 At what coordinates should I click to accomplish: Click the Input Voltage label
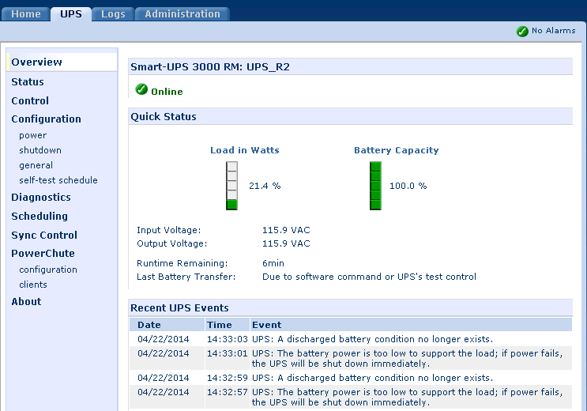click(169, 230)
